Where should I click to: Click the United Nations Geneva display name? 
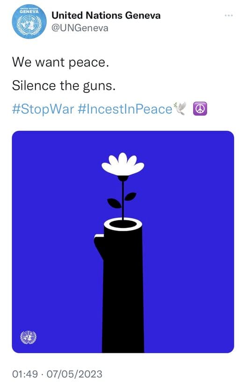click(106, 15)
